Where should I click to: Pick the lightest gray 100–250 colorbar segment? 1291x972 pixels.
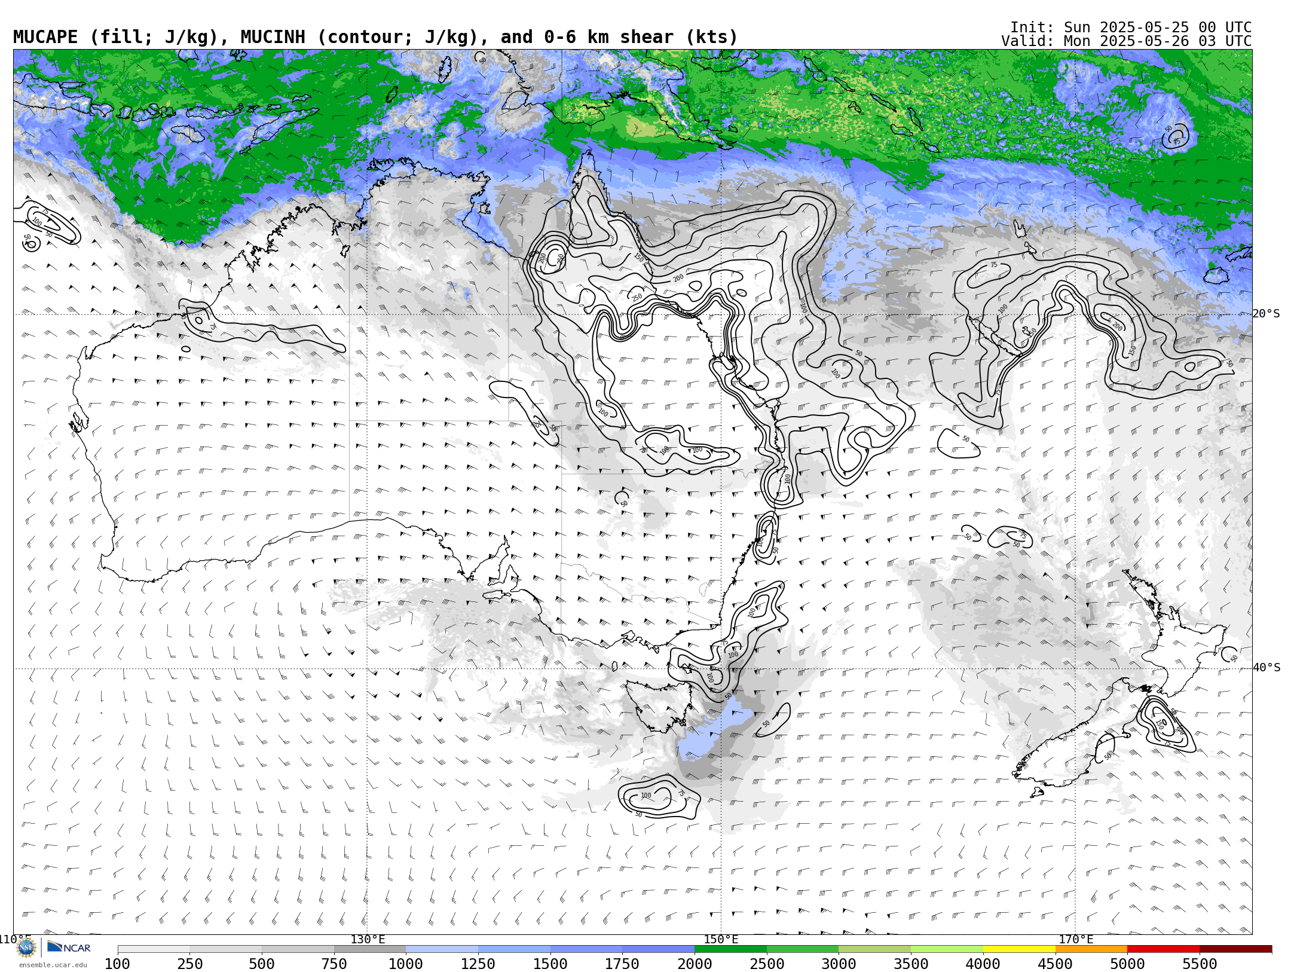click(154, 949)
